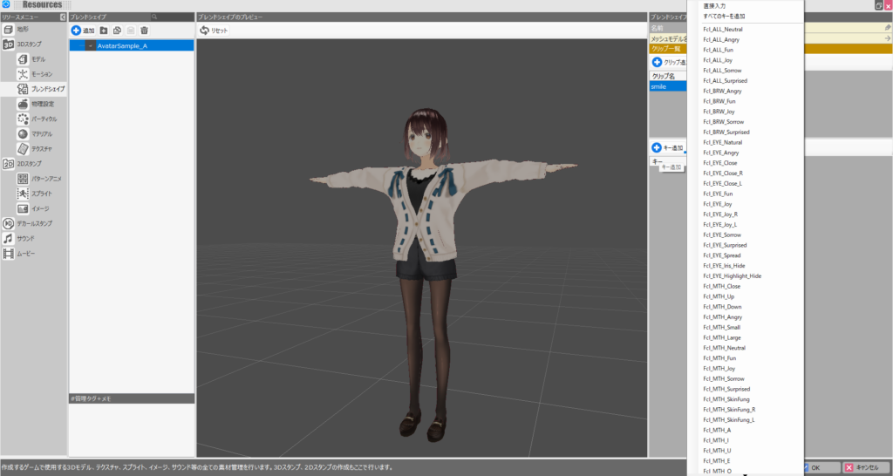Click the arrow in the メッシュモデル row
Screen dimensions: 893x476
[887, 38]
